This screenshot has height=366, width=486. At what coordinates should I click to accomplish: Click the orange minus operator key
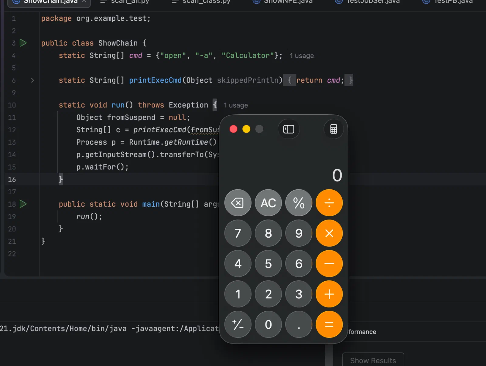(x=329, y=263)
